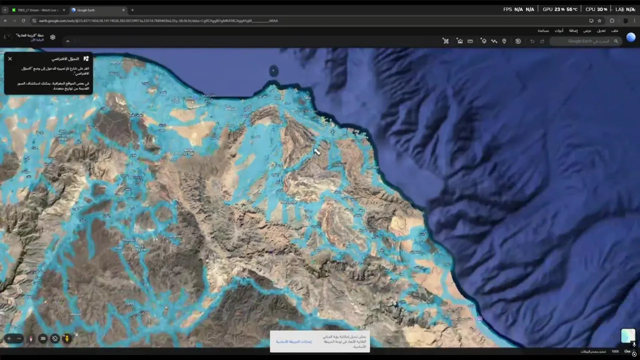
Task: Click the leftmost crossed tools toolbar icon
Action: [x=446, y=41]
